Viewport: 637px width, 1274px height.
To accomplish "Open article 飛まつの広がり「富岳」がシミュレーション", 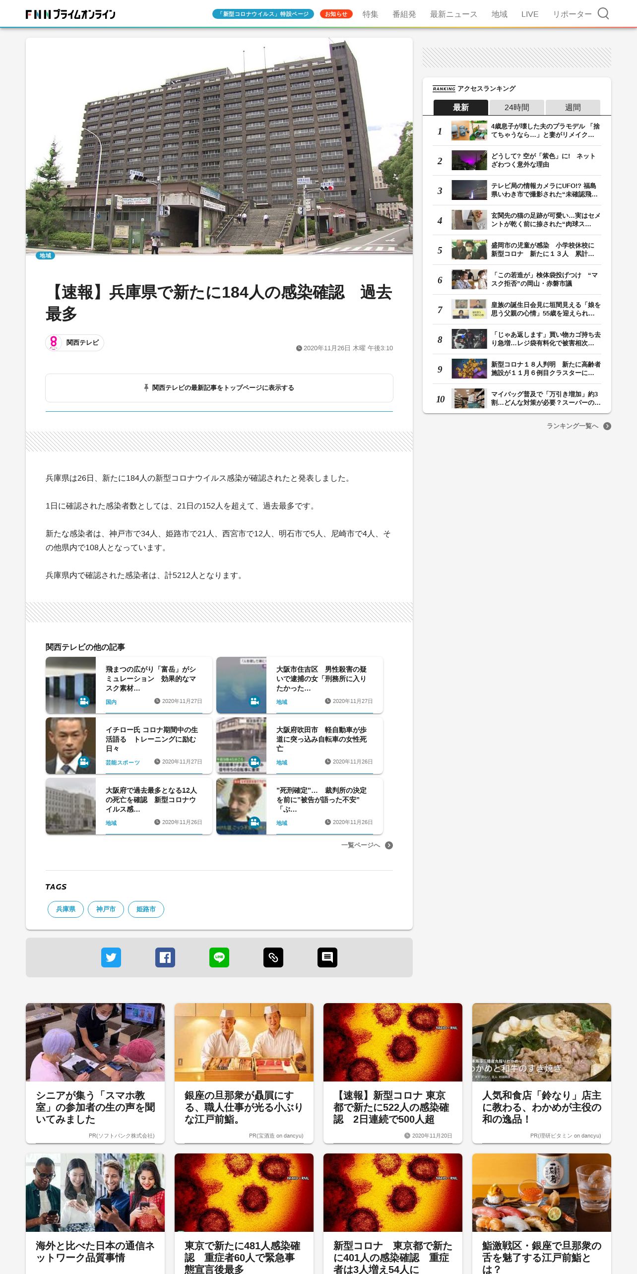I will tap(129, 685).
